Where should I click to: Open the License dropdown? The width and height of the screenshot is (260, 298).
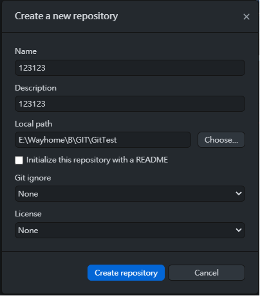pyautogui.click(x=130, y=231)
